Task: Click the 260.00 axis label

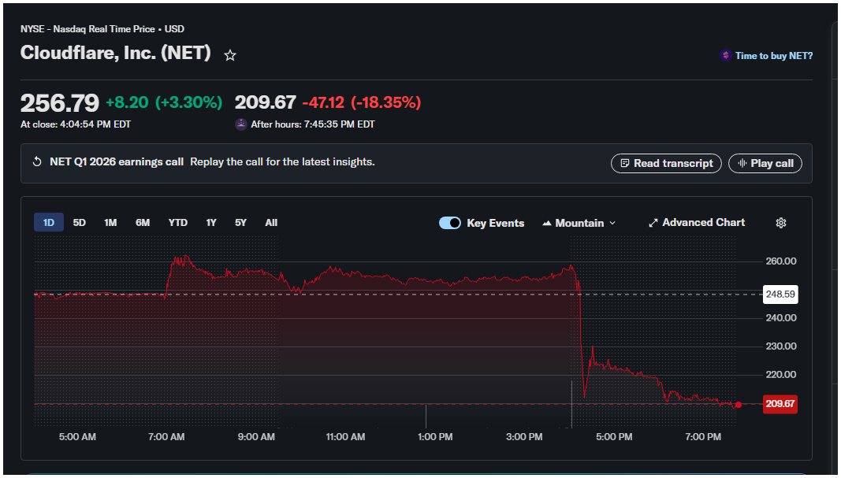Action: pyautogui.click(x=781, y=261)
